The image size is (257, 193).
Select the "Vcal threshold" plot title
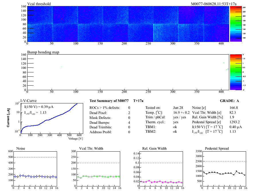(x=39, y=4)
